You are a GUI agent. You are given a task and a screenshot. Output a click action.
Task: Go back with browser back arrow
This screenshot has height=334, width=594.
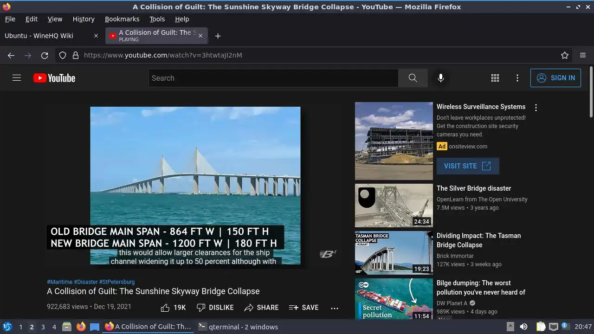point(11,55)
